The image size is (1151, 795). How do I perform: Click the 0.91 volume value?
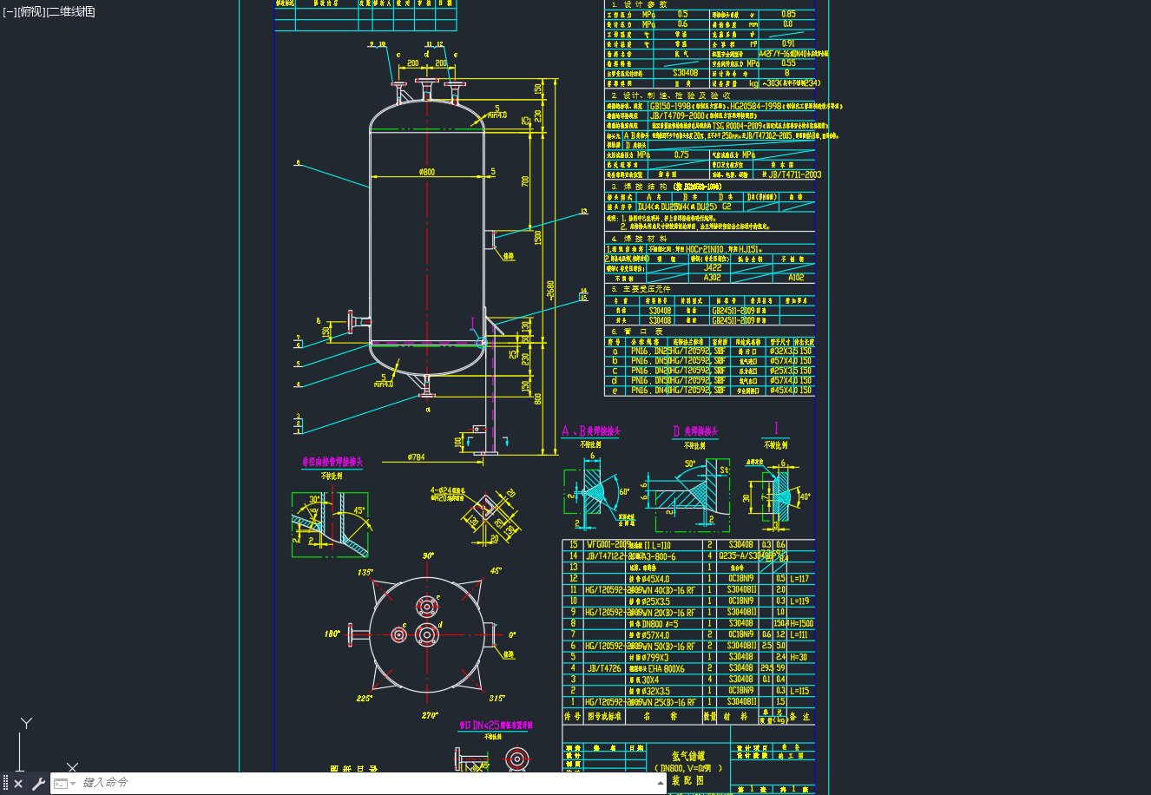pyautogui.click(x=788, y=43)
